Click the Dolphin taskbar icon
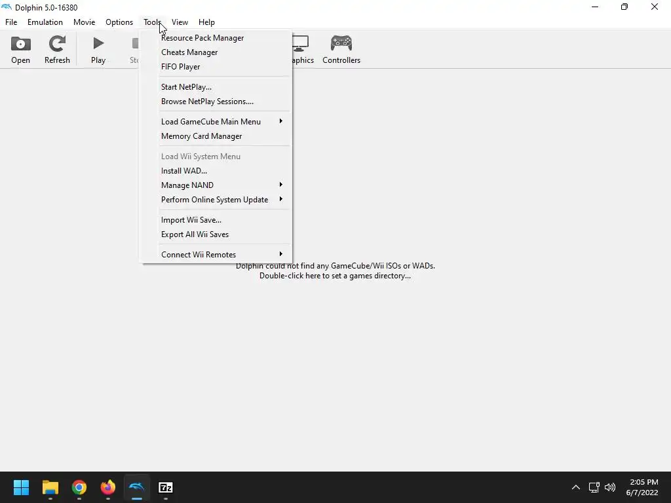This screenshot has height=503, width=671. pyautogui.click(x=137, y=487)
